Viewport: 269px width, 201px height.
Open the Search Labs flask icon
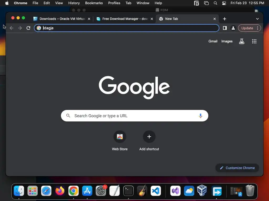(x=242, y=41)
